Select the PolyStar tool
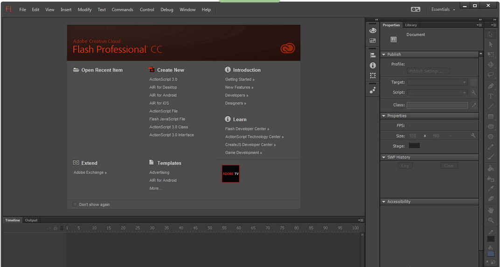500x267 pixels. point(491,136)
